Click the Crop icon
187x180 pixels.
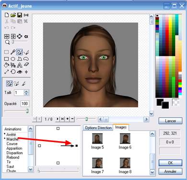tap(20, 36)
